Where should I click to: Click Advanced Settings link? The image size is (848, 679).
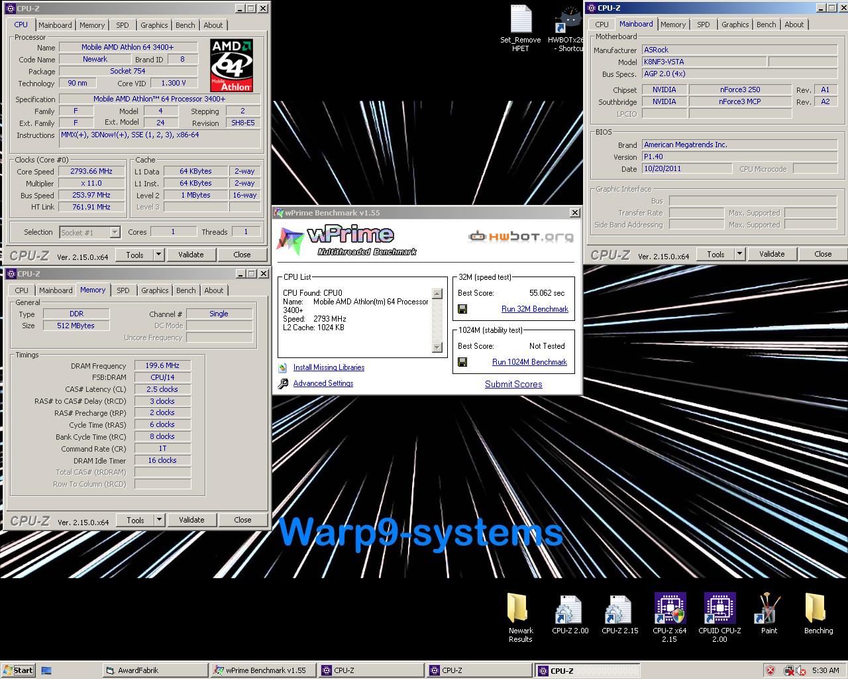click(323, 383)
